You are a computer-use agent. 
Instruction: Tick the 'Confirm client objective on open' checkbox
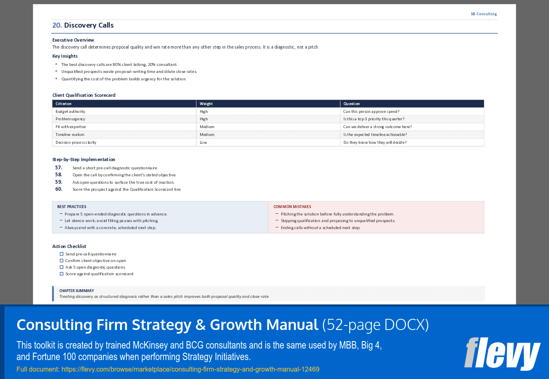(62, 261)
